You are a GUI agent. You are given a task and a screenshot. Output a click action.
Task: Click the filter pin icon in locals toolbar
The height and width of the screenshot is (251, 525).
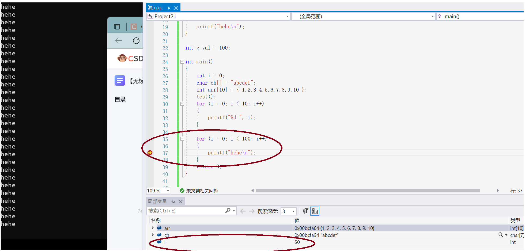(x=305, y=211)
